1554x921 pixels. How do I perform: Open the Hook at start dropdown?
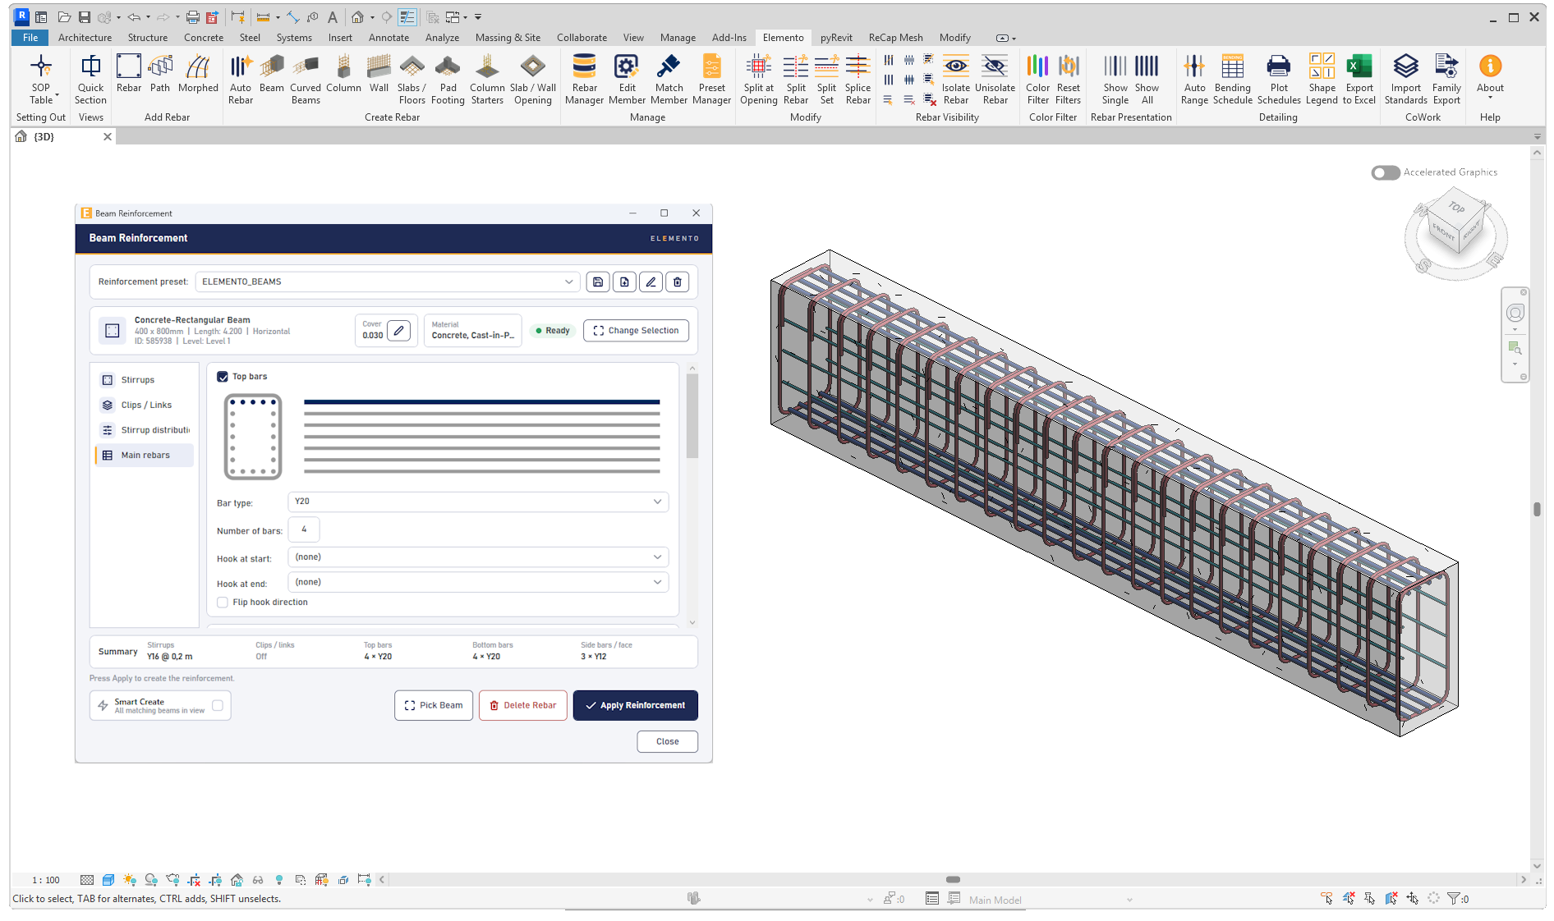pos(478,557)
